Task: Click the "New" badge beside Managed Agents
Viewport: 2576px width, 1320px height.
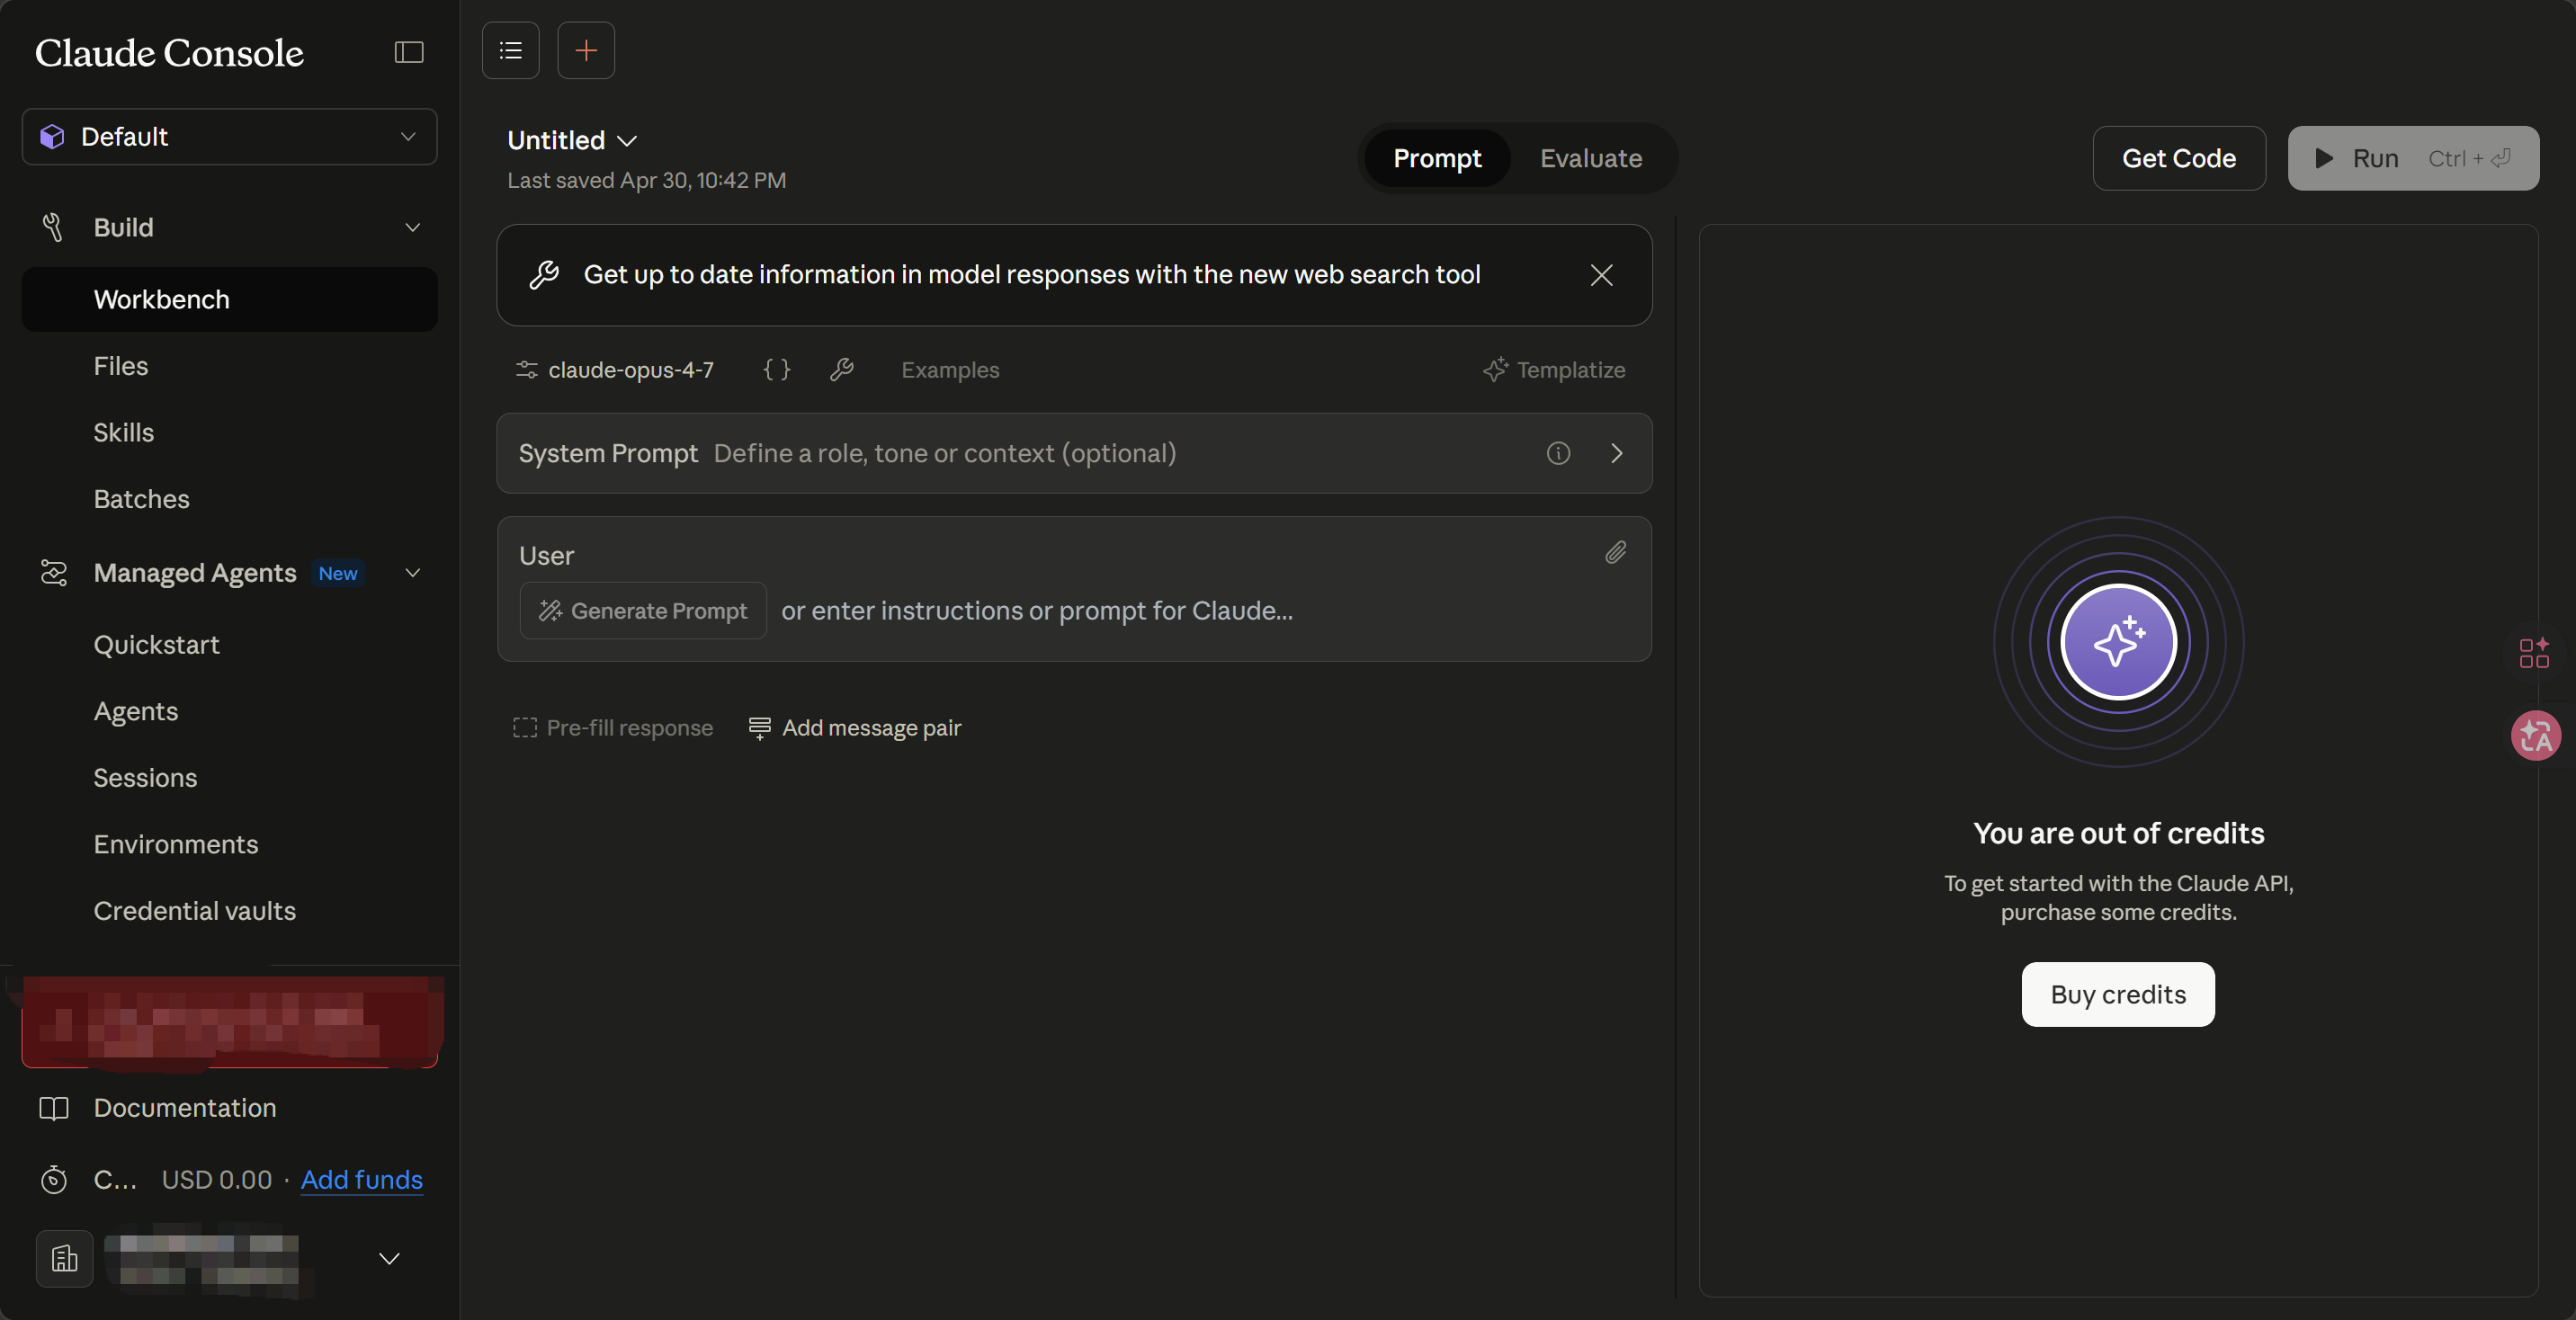Action: tap(338, 573)
